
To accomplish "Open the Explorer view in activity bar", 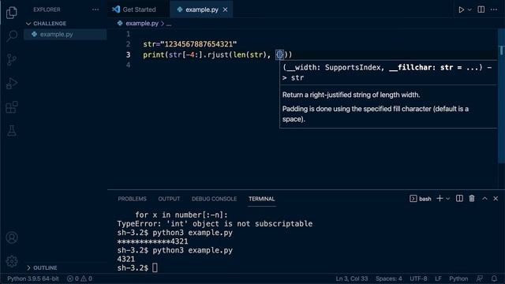I will coord(12,13).
